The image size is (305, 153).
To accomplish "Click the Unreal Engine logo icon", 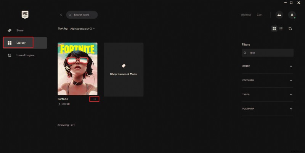I will tap(9, 55).
